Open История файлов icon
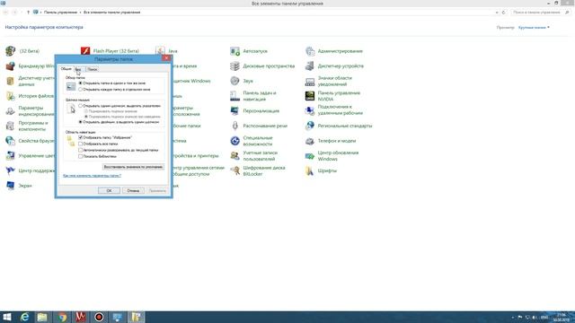Screen dimensions: 575x323 point(10,96)
